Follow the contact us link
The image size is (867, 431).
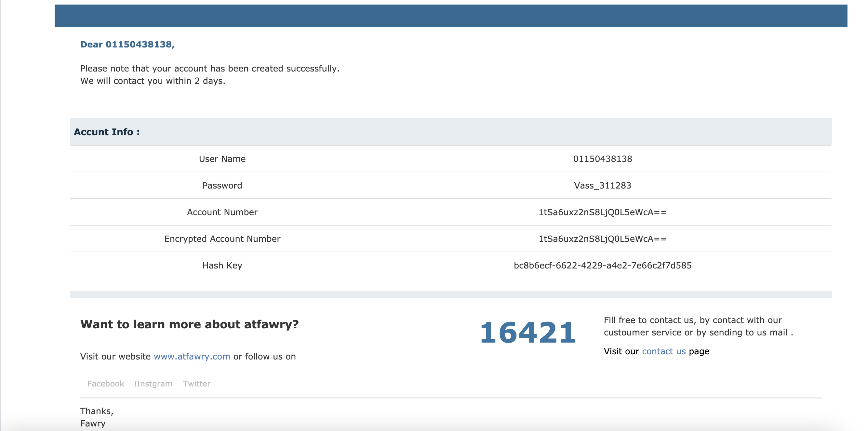point(664,351)
